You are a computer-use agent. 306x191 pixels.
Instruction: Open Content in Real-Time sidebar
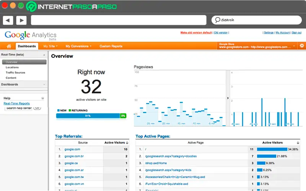(x=11, y=78)
